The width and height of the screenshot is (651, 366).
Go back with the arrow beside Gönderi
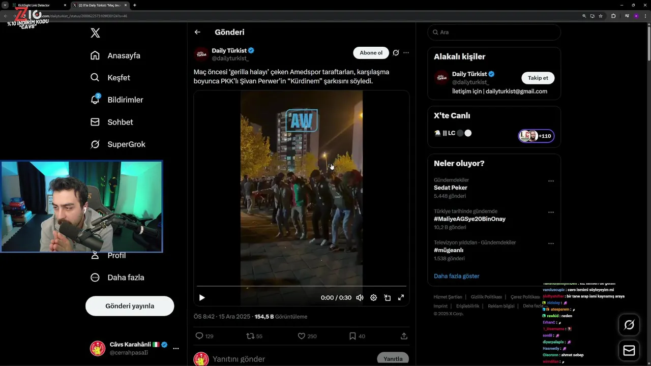point(197,32)
